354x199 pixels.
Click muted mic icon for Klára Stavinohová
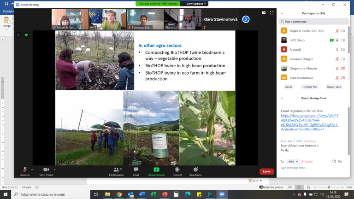click(337, 78)
